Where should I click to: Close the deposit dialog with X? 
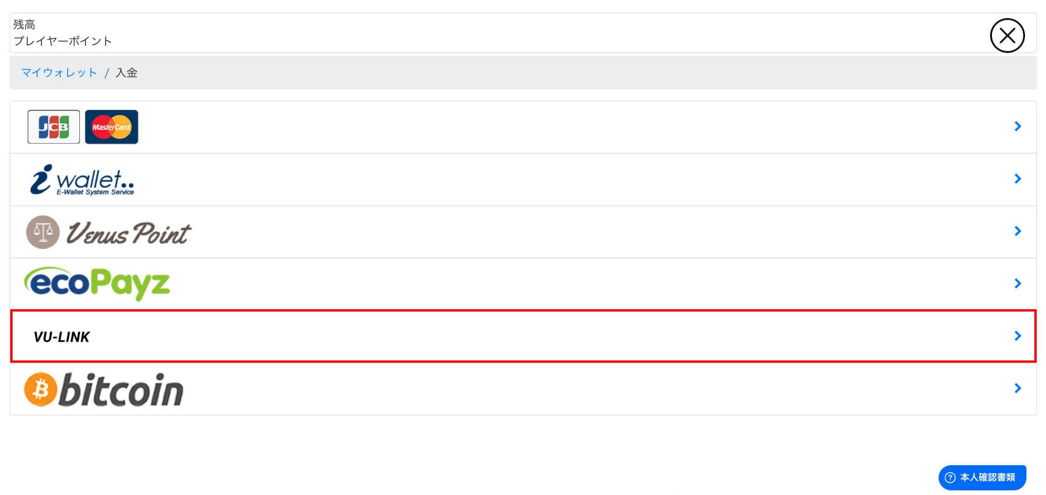(1007, 35)
